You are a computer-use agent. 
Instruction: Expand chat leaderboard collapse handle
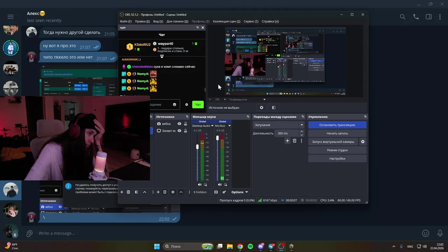162,56
